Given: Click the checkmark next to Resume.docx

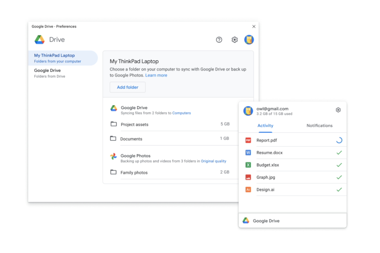Looking at the screenshot, I should (339, 153).
